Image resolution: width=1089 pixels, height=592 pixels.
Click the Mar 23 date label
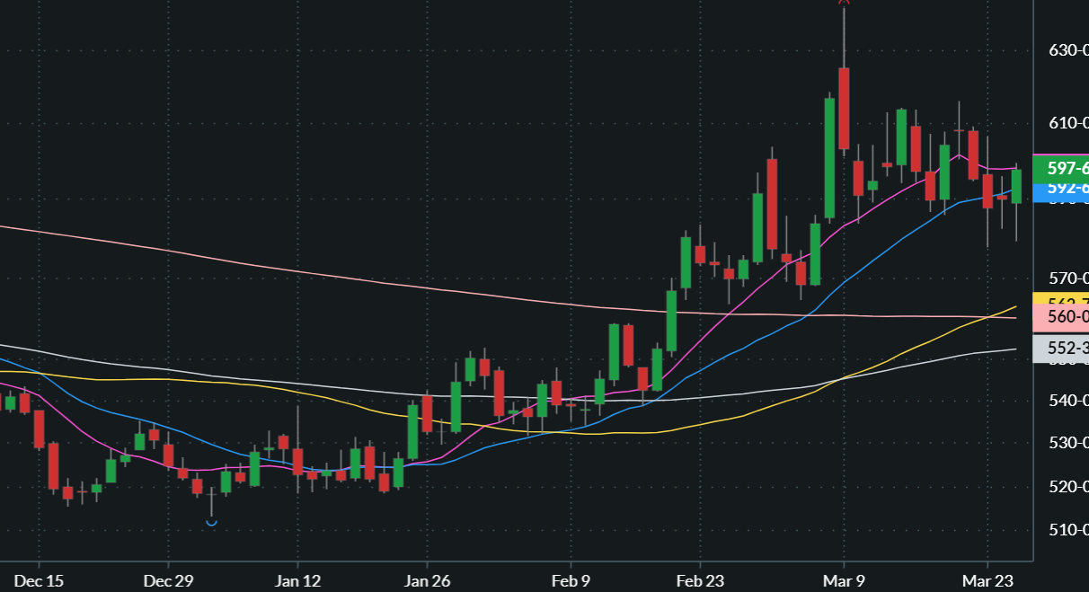click(988, 580)
